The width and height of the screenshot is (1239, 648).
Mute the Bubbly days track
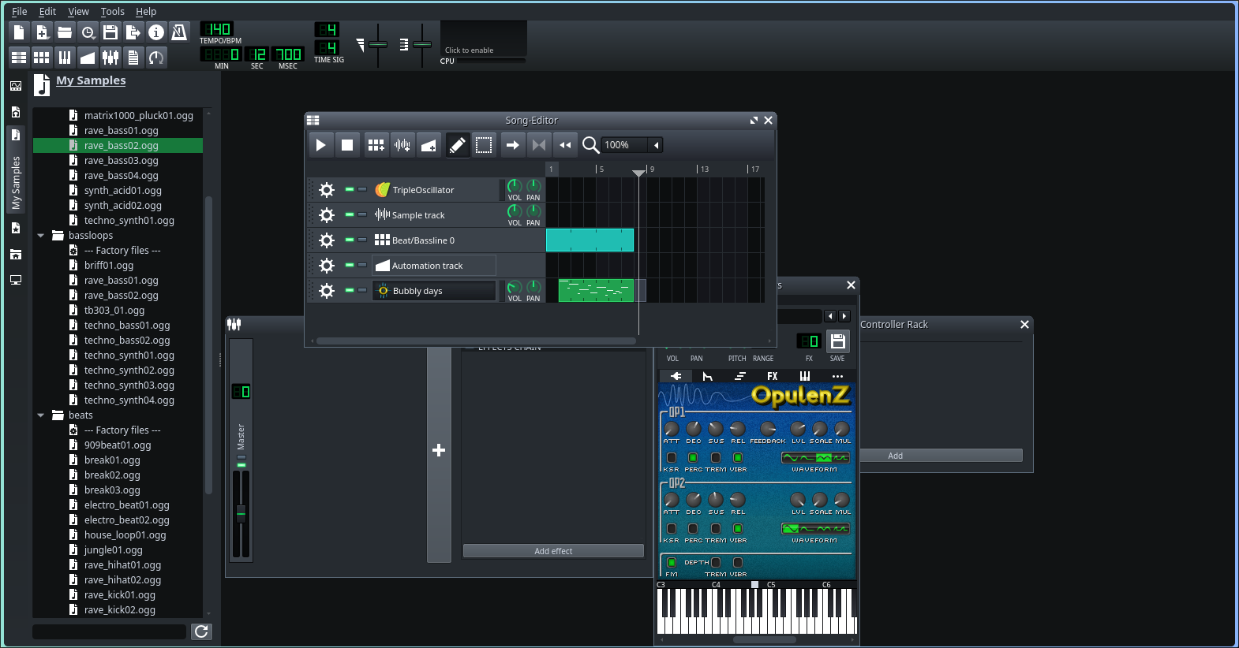click(x=350, y=290)
